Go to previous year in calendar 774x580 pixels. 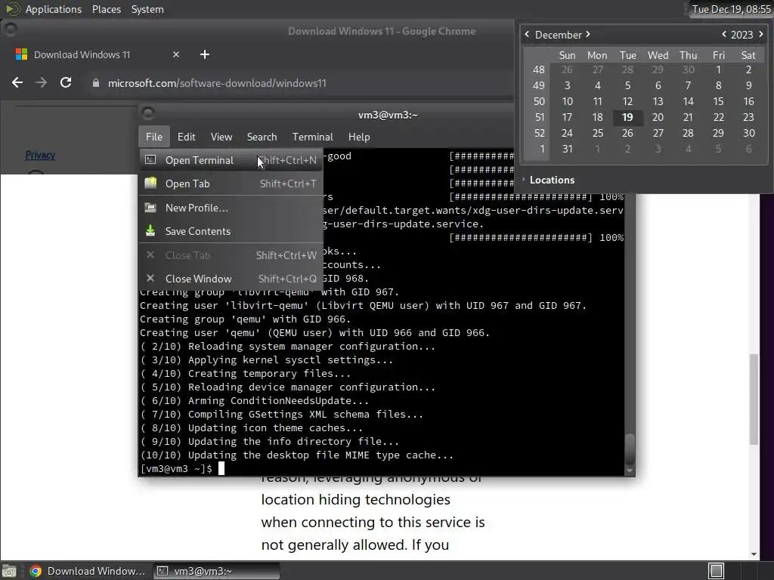click(724, 34)
